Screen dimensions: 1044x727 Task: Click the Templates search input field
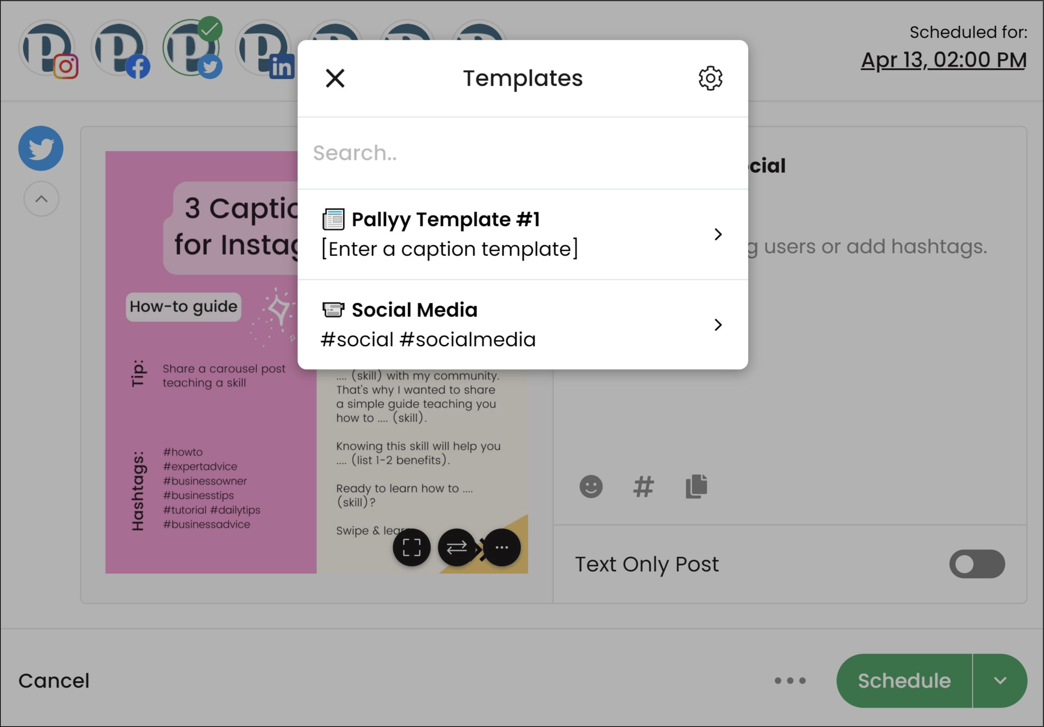point(523,152)
